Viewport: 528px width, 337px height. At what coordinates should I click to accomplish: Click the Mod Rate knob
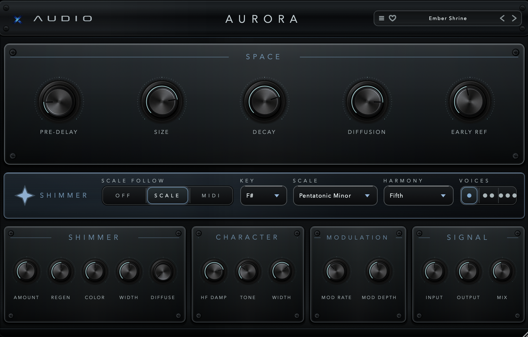(x=336, y=271)
